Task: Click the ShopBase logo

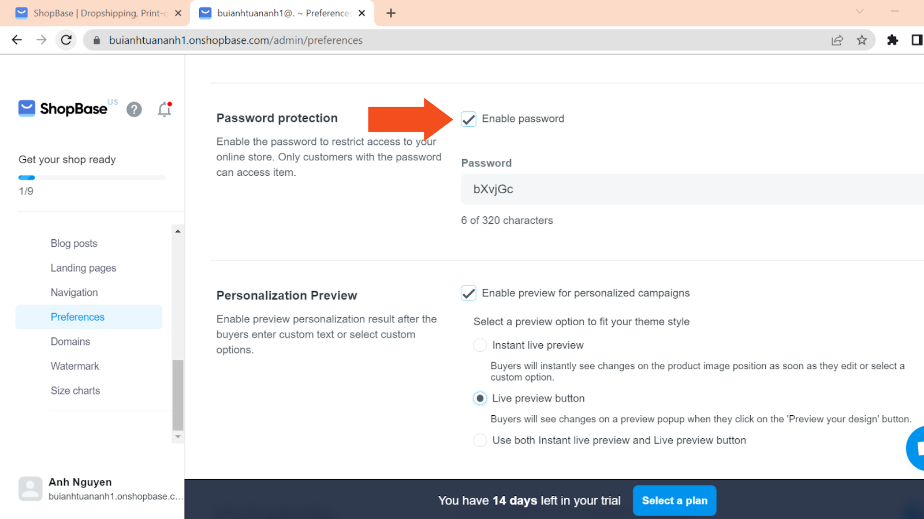Action: point(63,108)
